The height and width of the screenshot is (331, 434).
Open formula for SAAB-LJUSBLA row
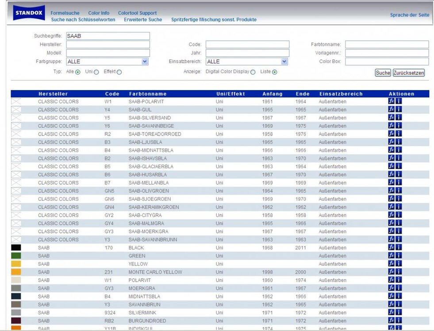(x=391, y=142)
